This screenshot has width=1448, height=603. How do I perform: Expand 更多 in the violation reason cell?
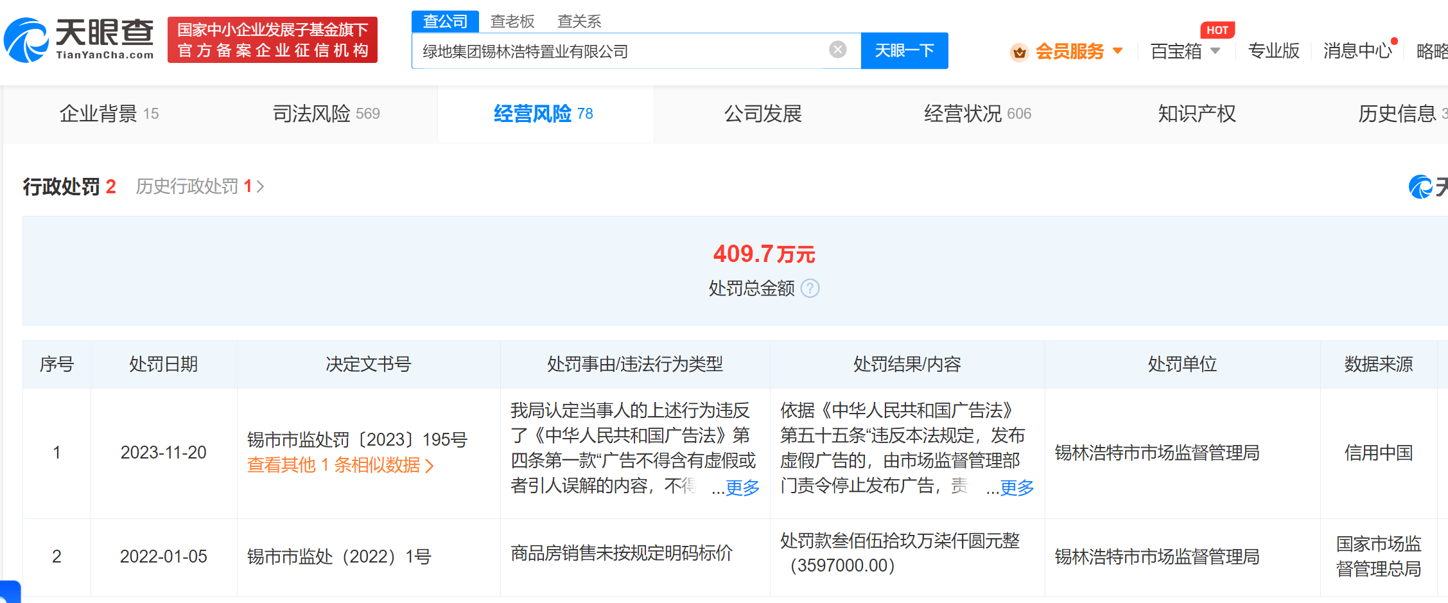point(742,487)
